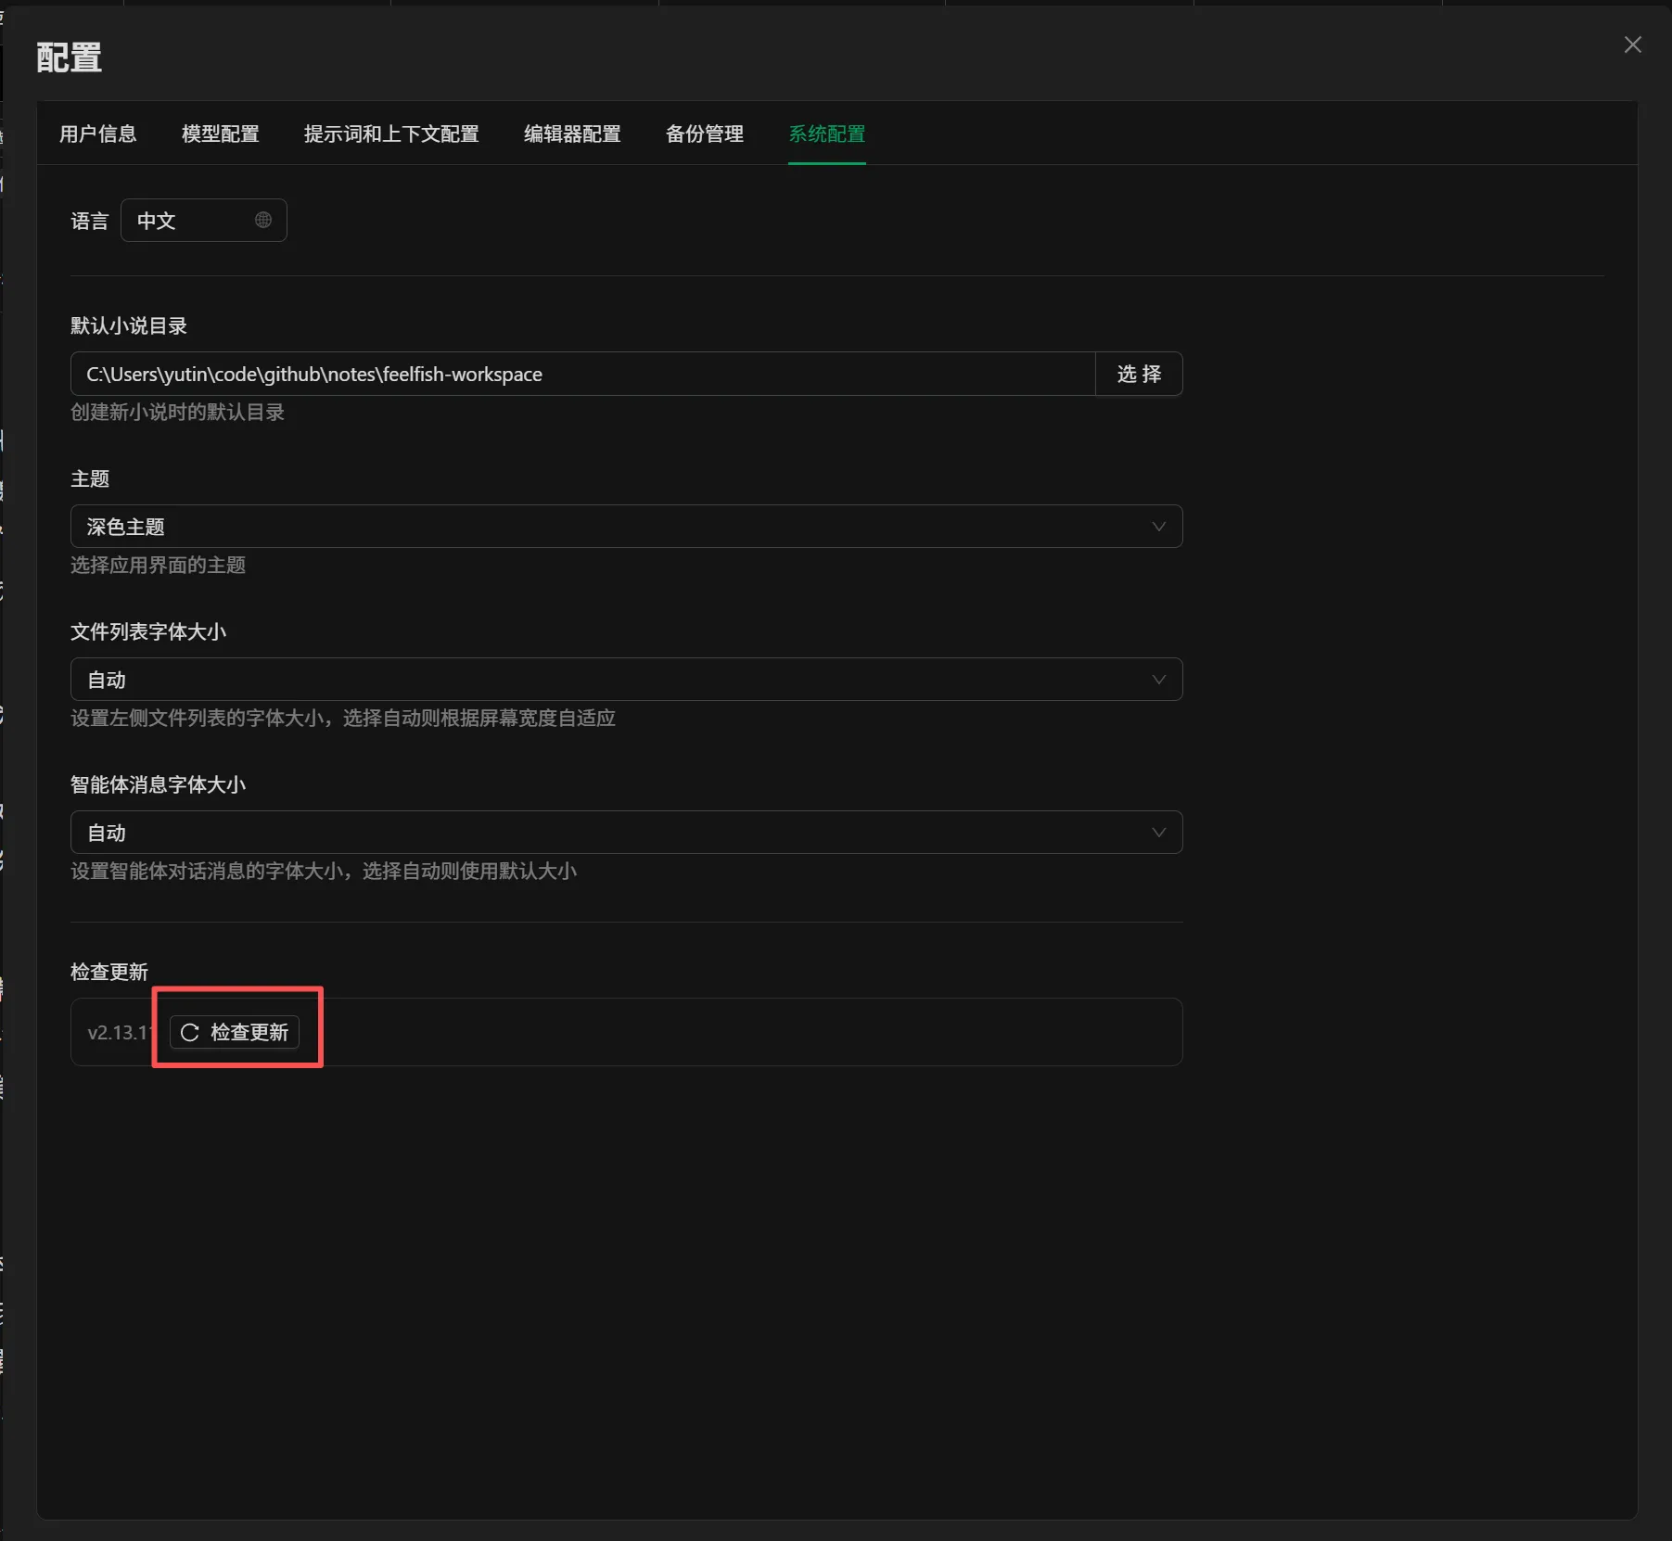Open the 语言 dropdown showing 中文
1672x1541 pixels.
[x=190, y=221]
